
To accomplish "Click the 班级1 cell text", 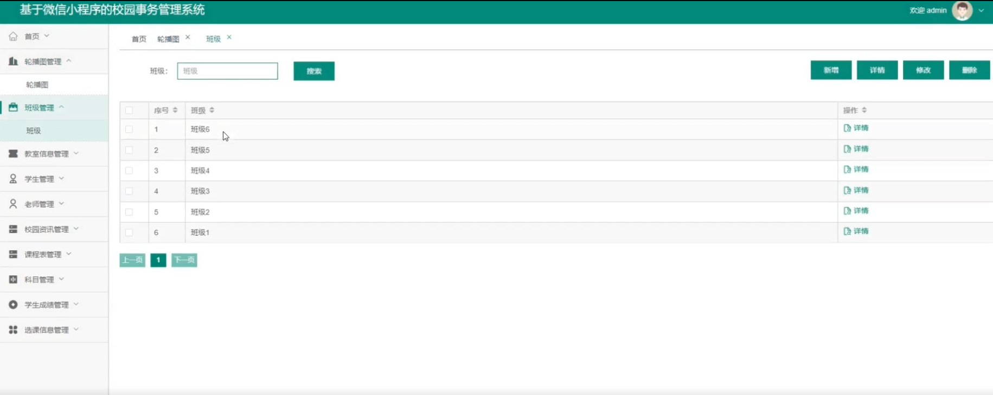I will [200, 232].
